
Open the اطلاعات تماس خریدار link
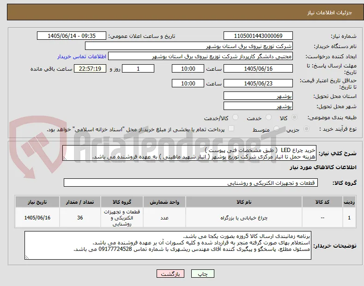click(82, 56)
